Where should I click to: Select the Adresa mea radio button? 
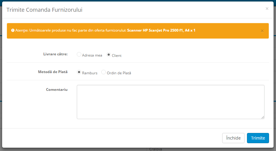click(x=79, y=54)
